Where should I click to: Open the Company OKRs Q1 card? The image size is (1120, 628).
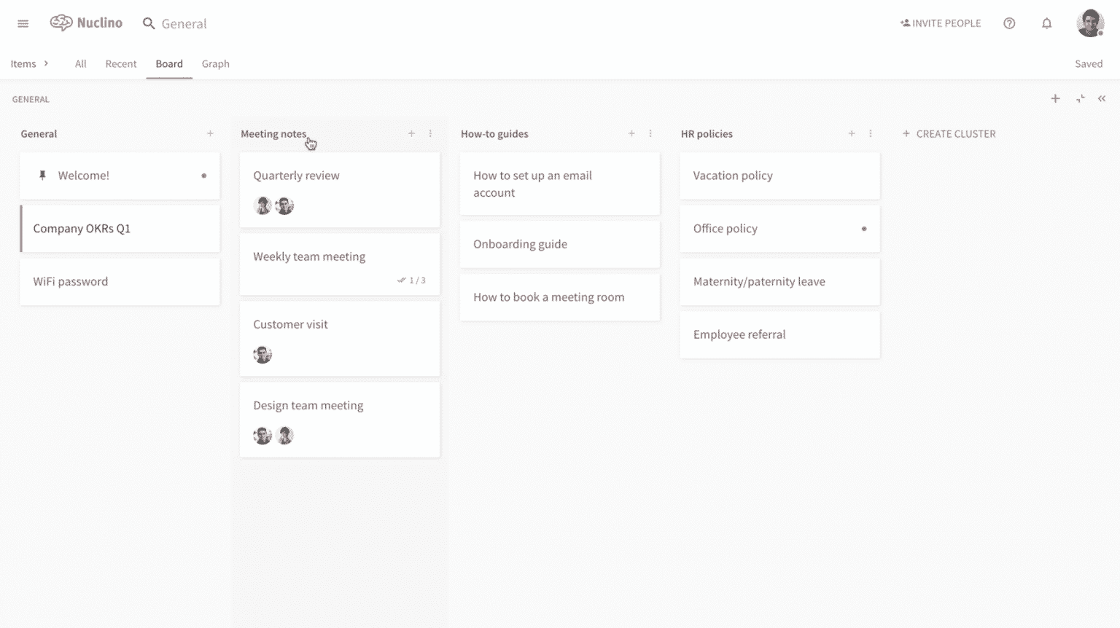(x=120, y=229)
